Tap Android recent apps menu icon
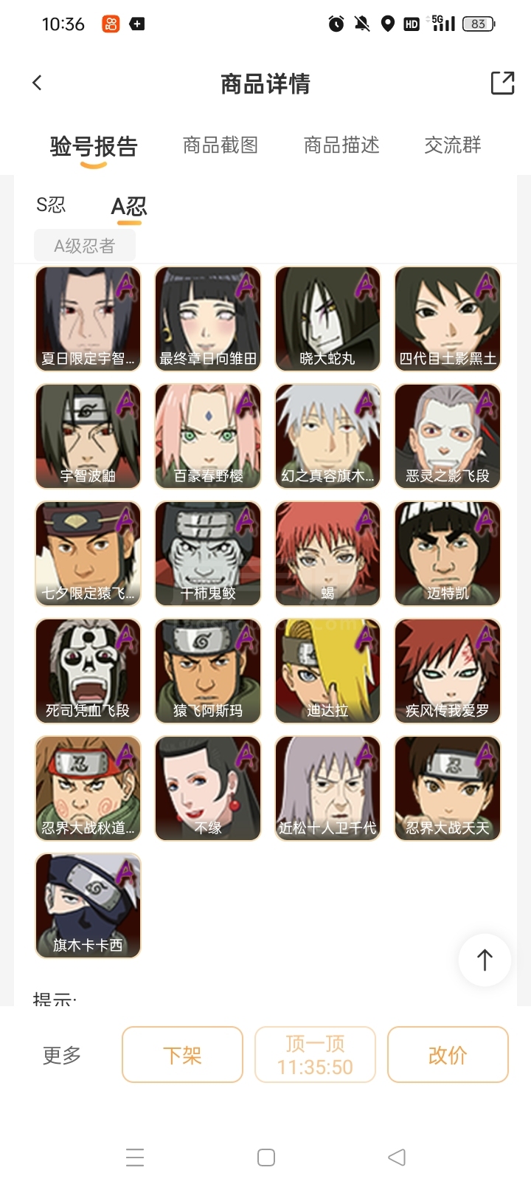 (135, 1157)
